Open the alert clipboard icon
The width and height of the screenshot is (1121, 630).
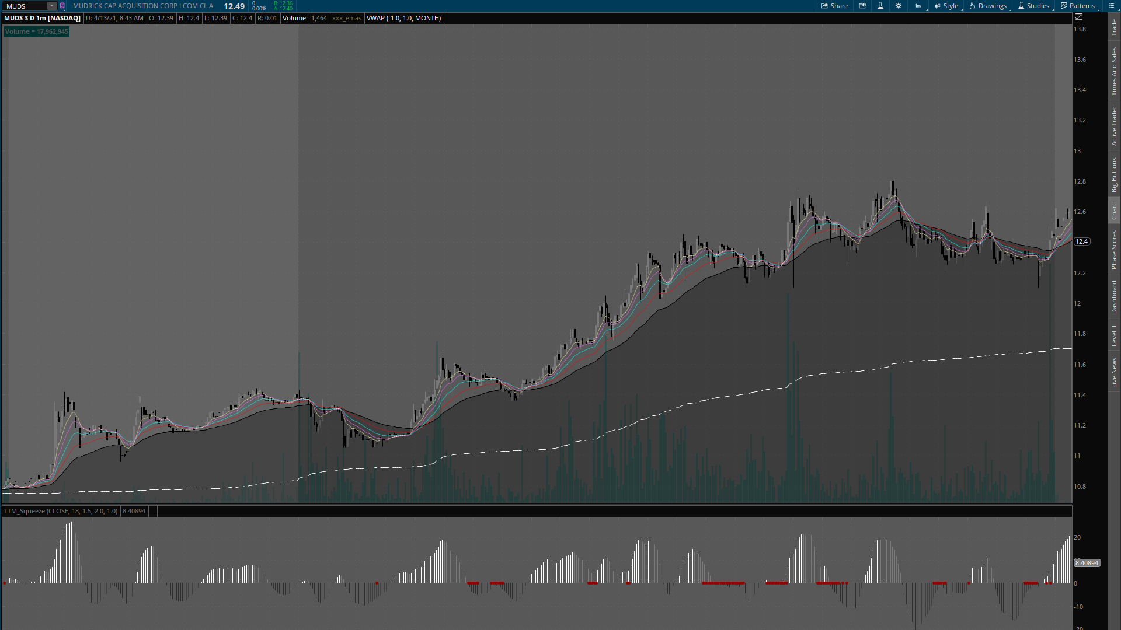pyautogui.click(x=862, y=6)
